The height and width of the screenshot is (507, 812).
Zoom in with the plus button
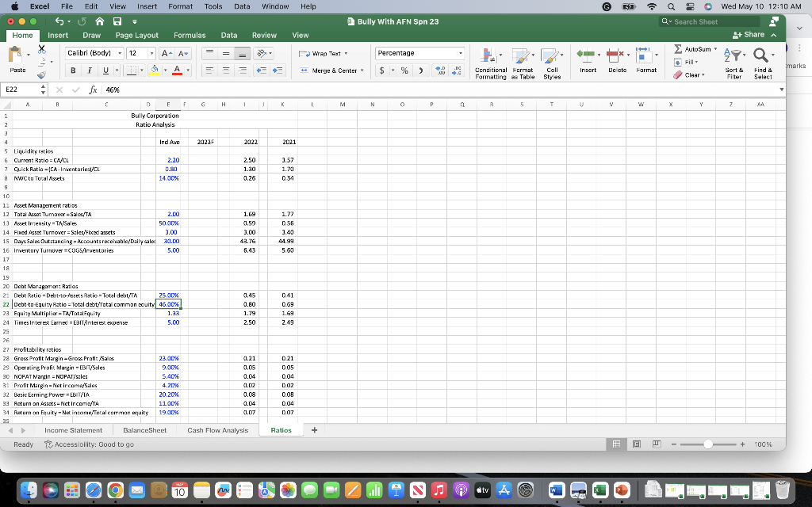742,444
